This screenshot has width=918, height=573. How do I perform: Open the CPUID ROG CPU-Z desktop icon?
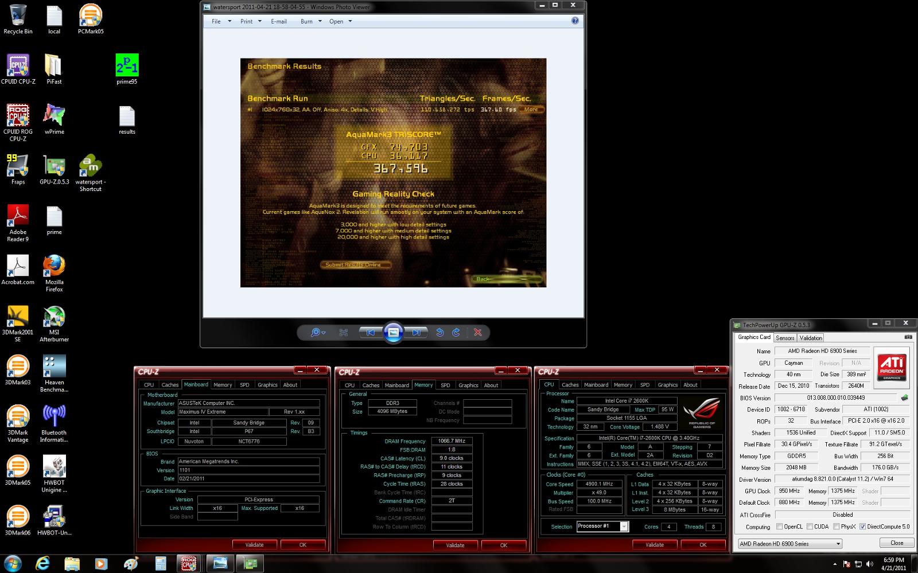click(18, 123)
